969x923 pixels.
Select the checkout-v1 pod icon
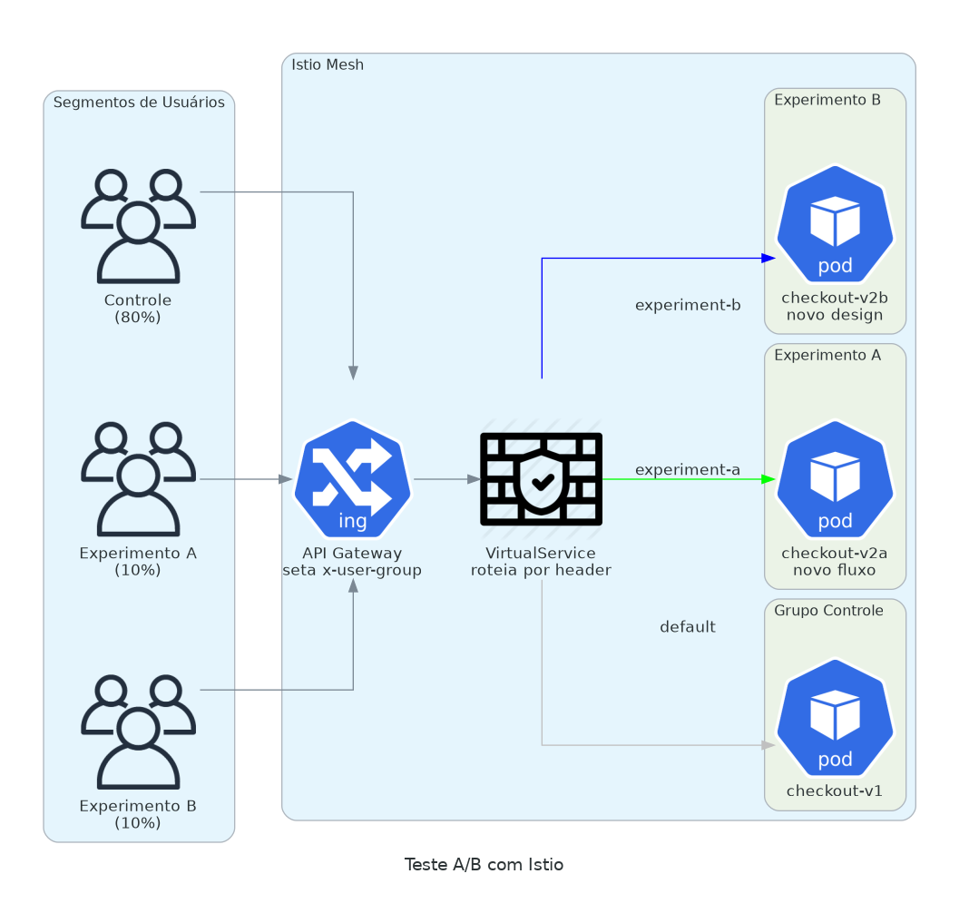coord(834,718)
